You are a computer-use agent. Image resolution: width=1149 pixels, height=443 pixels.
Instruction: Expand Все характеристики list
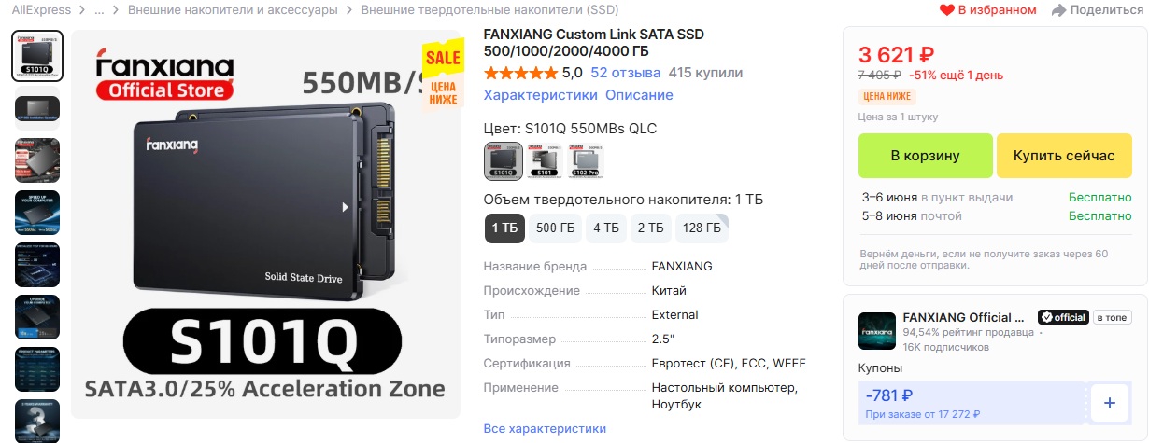(545, 428)
